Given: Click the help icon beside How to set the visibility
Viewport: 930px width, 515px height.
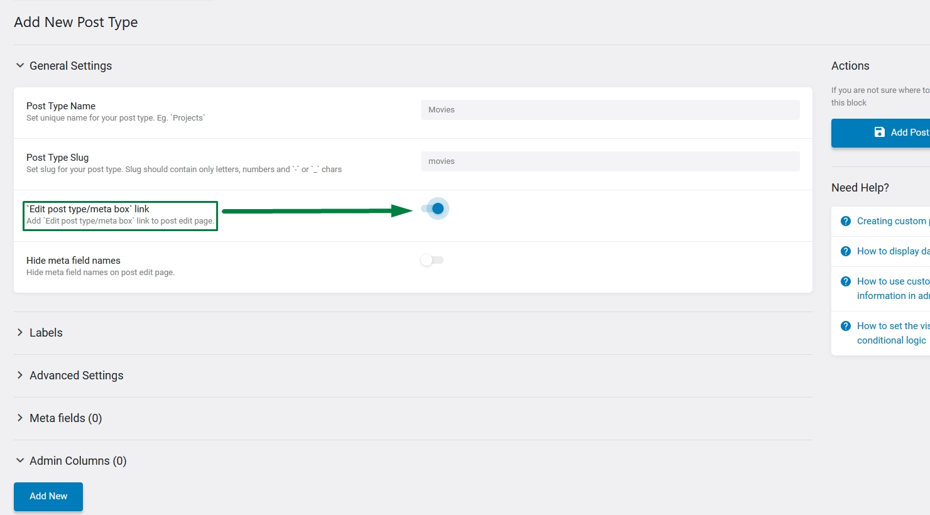Looking at the screenshot, I should 846,326.
